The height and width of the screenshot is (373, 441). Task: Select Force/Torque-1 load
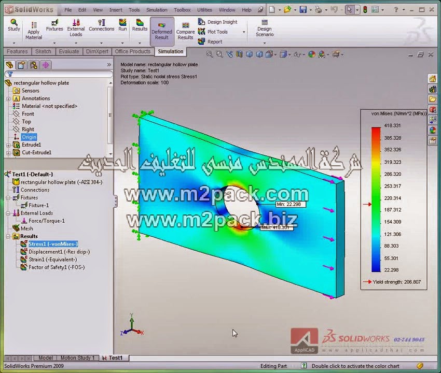click(47, 221)
